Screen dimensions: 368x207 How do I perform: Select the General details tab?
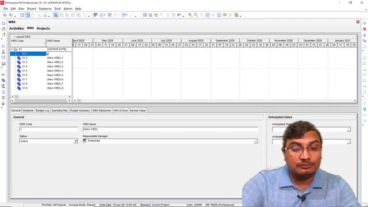(x=16, y=110)
